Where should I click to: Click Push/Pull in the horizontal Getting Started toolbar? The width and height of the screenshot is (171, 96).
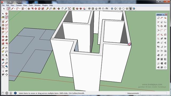point(29,9)
